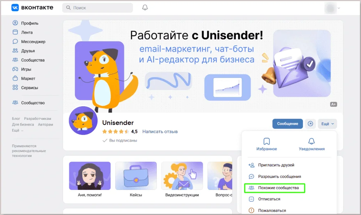Open notifications bell in top bar
This screenshot has width=361, height=215.
coord(145,8)
